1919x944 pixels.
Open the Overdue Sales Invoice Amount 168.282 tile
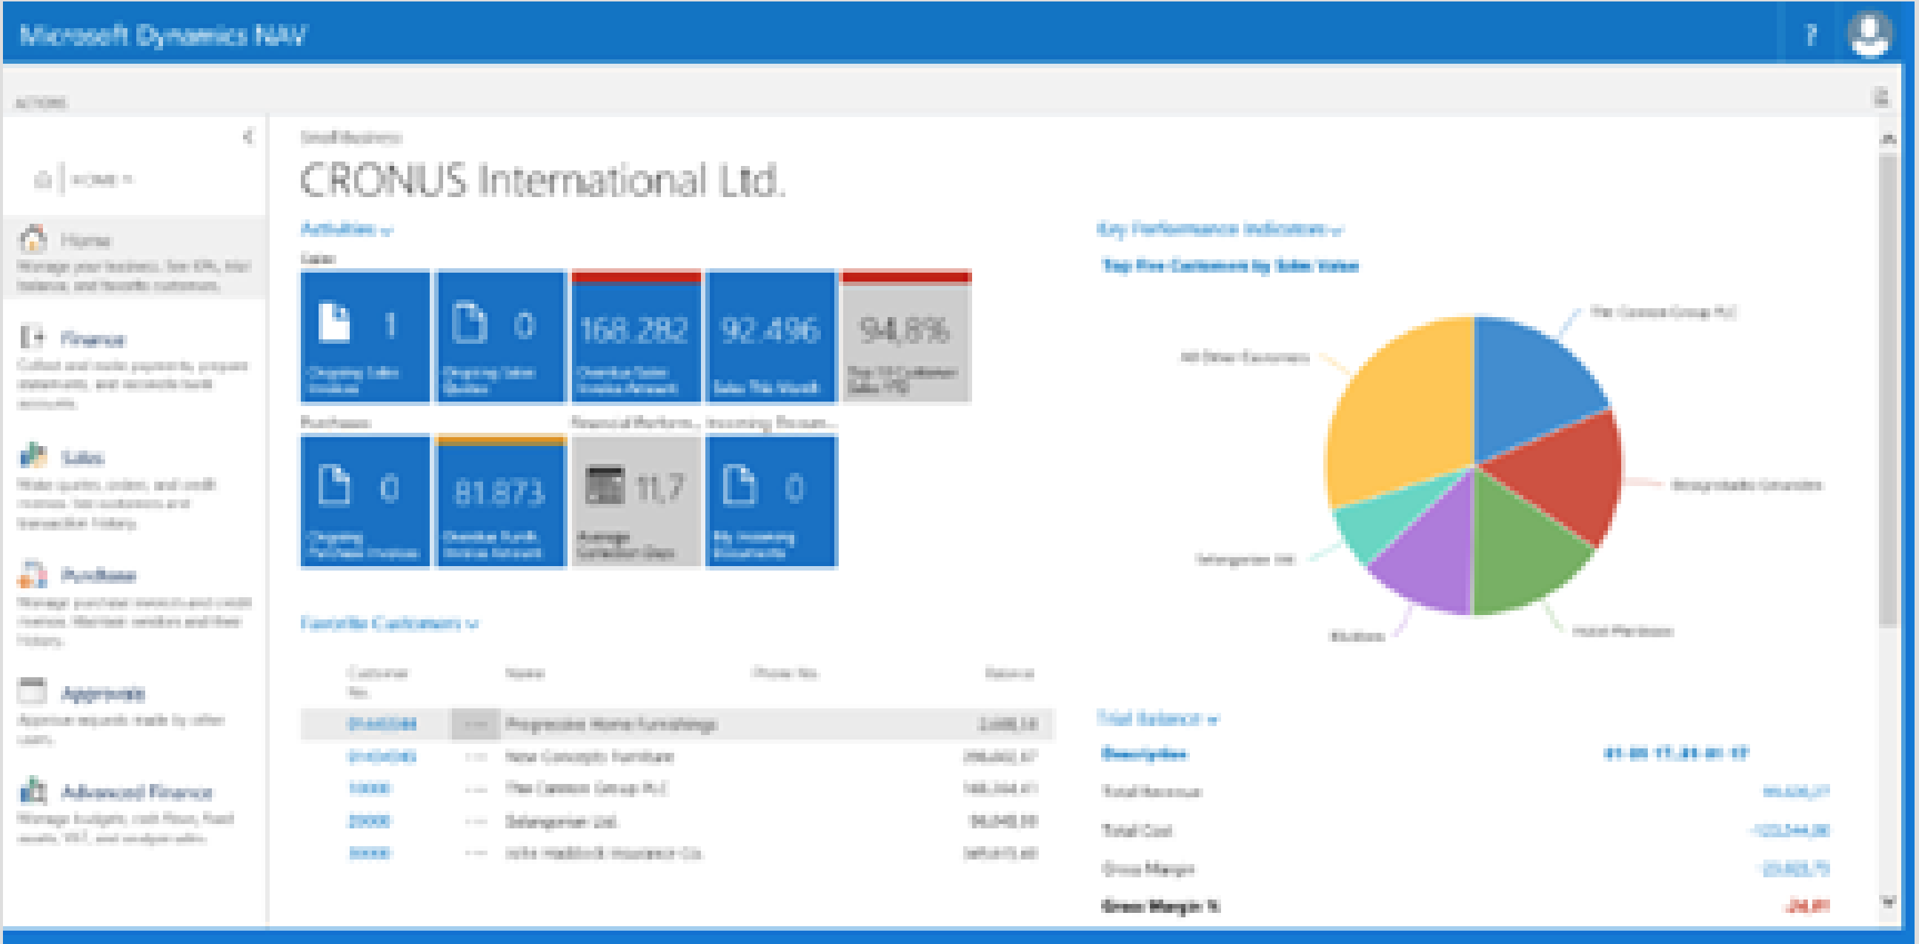pyautogui.click(x=636, y=336)
